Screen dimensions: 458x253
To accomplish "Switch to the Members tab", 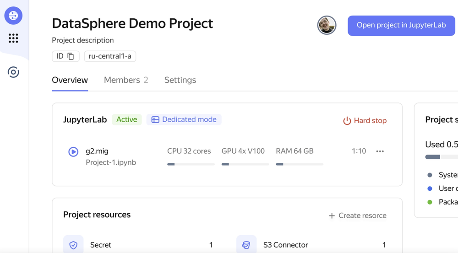I will [126, 80].
